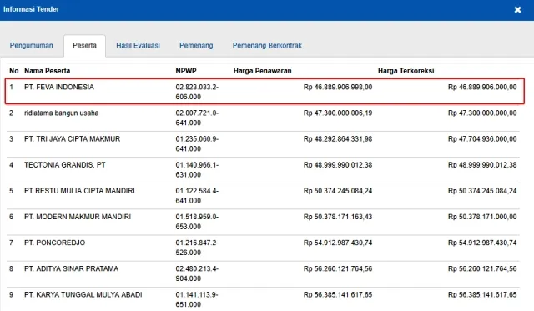Select PT. KARYA TUNGGAL MULYA ABADI name
This screenshot has width=534, height=311.
click(x=83, y=294)
